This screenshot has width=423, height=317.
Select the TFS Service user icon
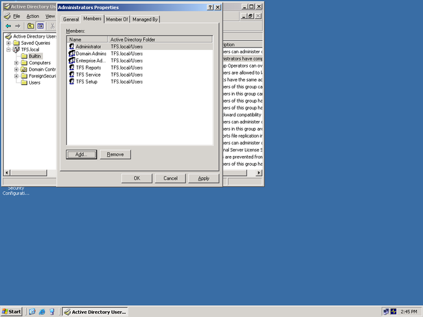tap(72, 74)
